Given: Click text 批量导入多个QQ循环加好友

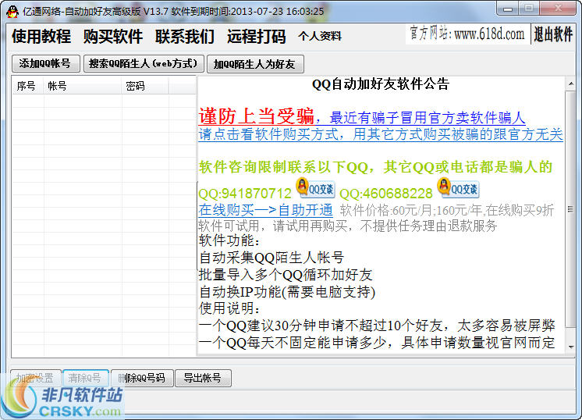Looking at the screenshot, I should [x=286, y=275].
